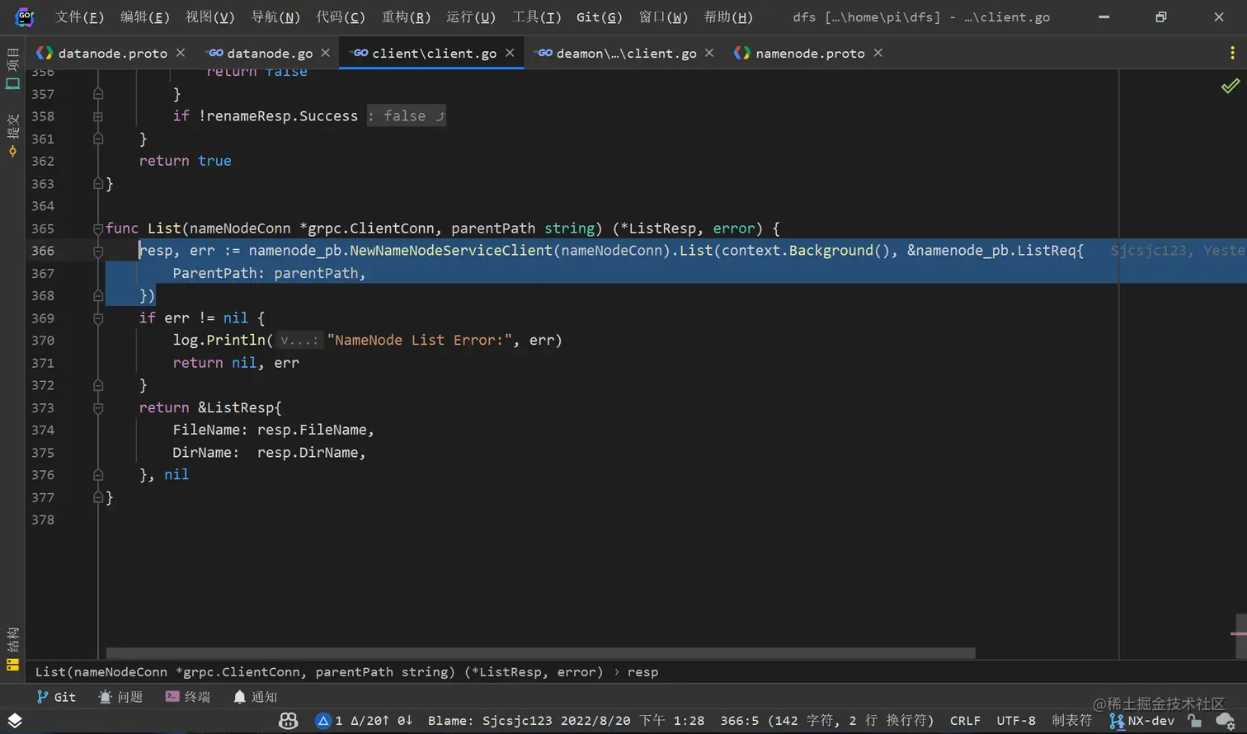Image resolution: width=1247 pixels, height=734 pixels.
Task: Close the datanode.go tab
Action: [x=326, y=53]
